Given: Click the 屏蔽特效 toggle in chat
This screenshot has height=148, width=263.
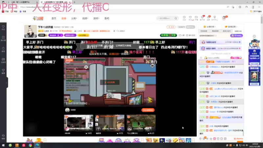Looking at the screenshot, I should coord(238,139).
